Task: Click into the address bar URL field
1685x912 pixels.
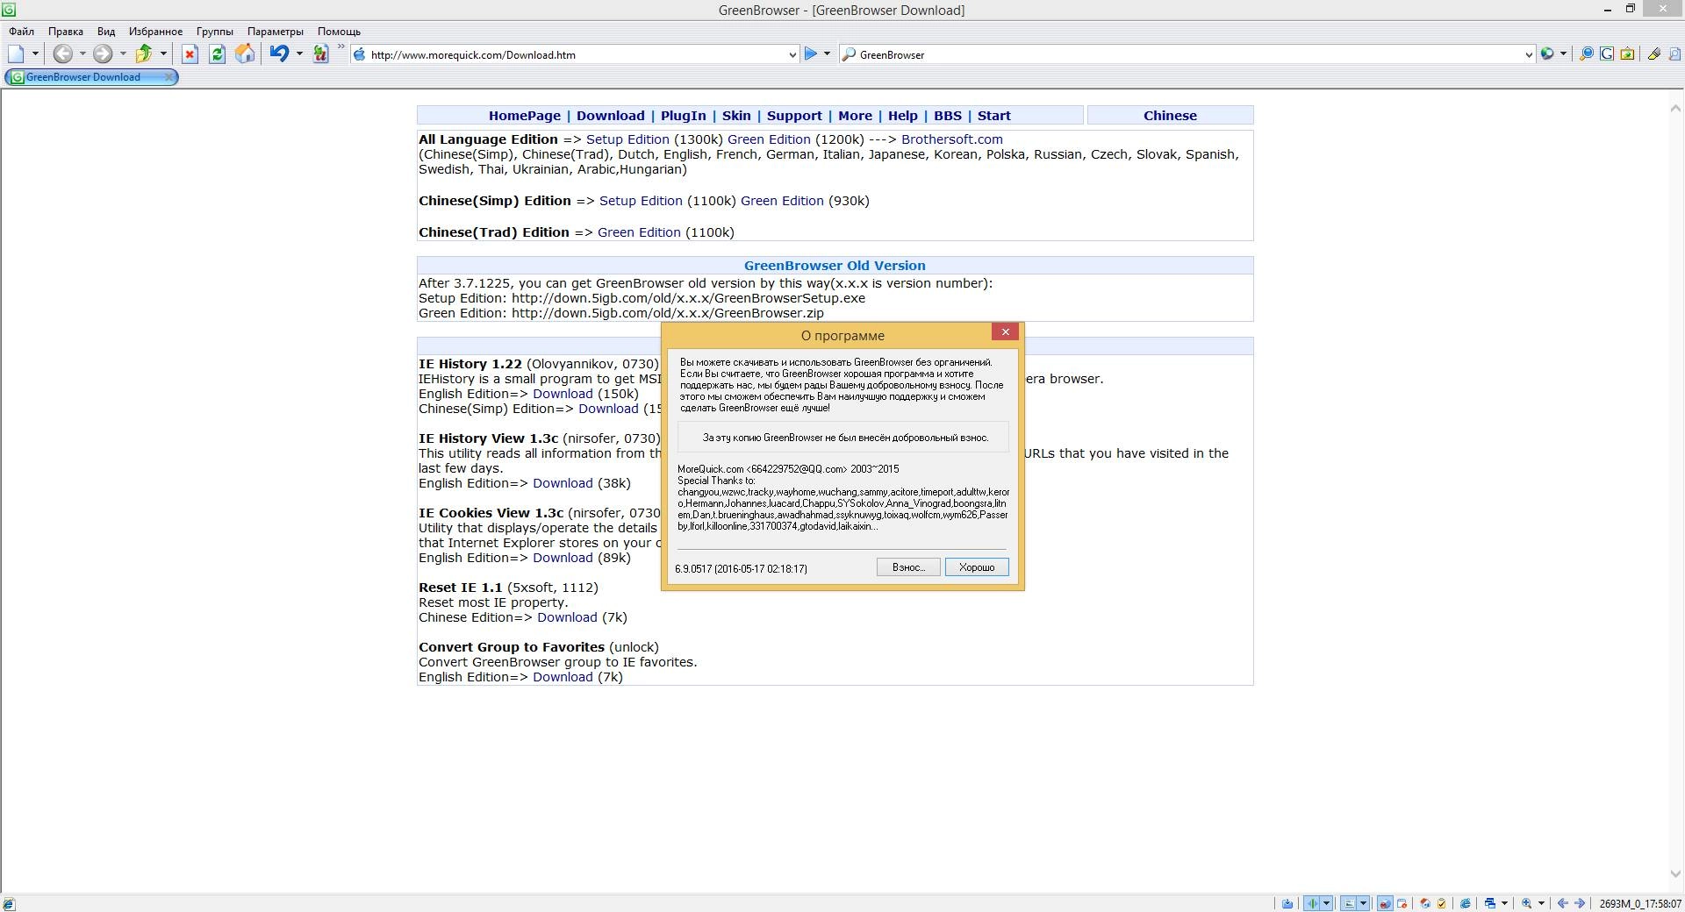Action: click(x=575, y=54)
